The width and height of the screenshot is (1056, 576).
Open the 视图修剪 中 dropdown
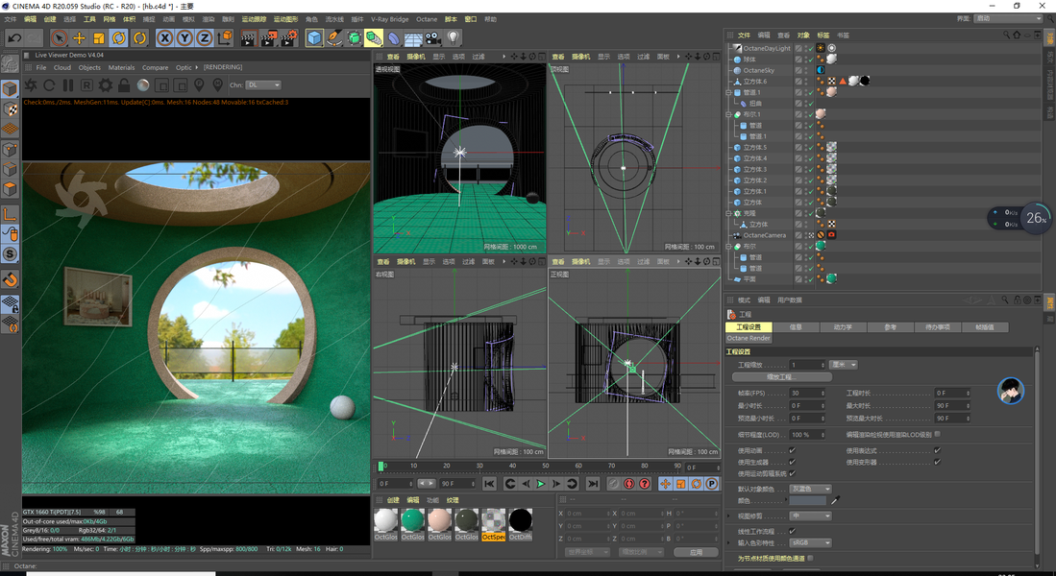[x=811, y=516]
